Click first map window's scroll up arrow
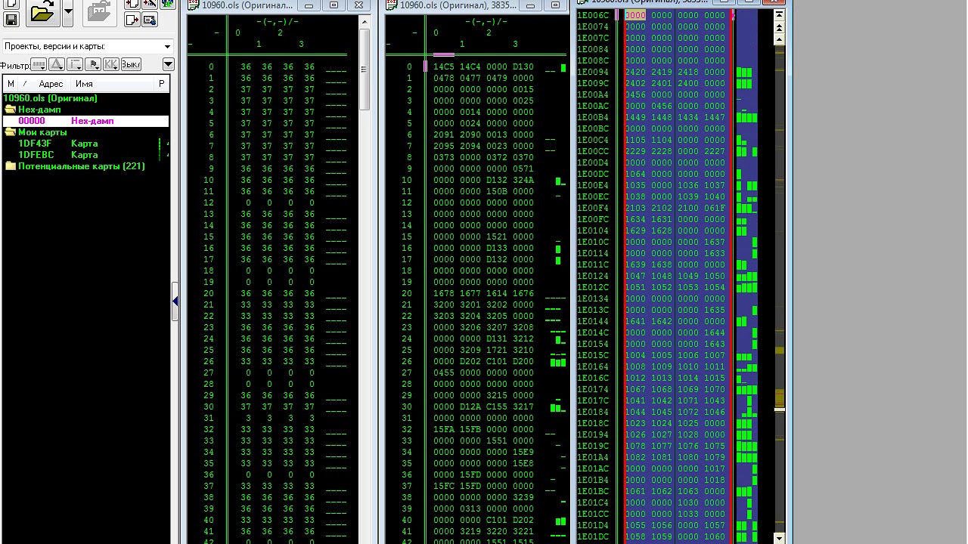Viewport: 968px width, 544px height. tap(364, 22)
